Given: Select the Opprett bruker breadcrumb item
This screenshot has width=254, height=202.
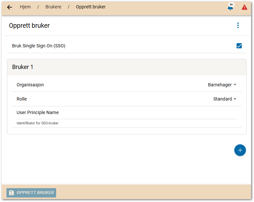Looking at the screenshot, I should [x=91, y=7].
